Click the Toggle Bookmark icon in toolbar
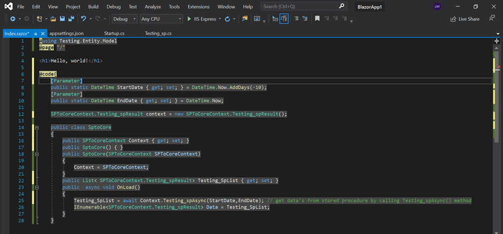 [x=317, y=19]
